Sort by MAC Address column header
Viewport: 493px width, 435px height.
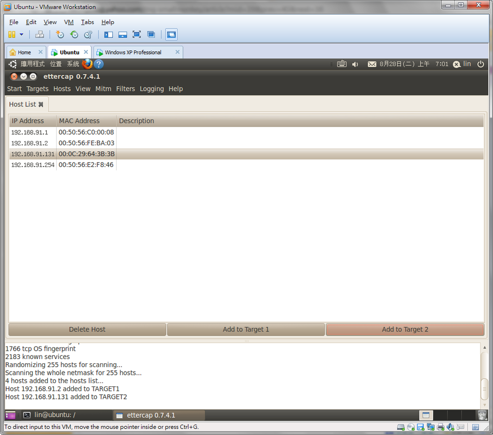[x=87, y=121]
